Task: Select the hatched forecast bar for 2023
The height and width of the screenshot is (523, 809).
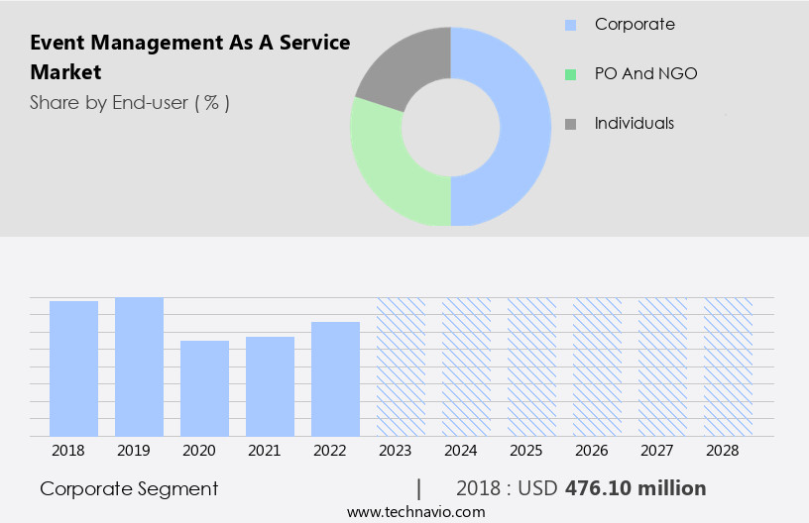Action: pos(402,366)
